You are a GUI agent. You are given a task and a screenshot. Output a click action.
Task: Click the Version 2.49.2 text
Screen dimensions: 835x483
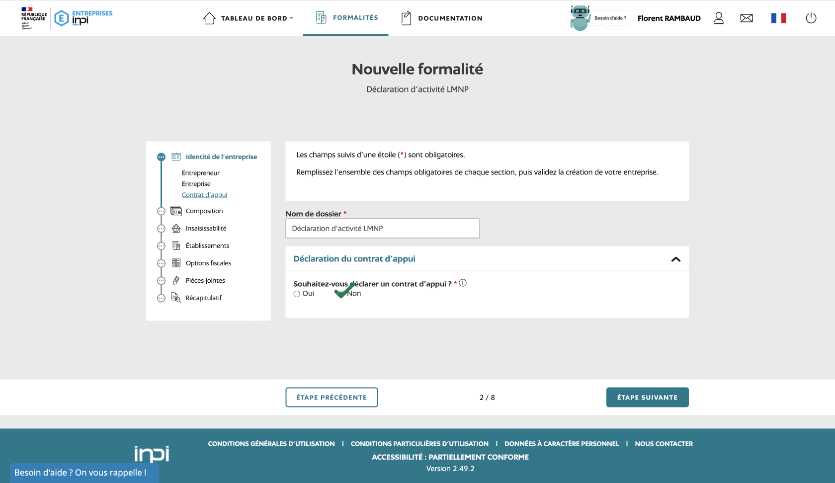click(x=450, y=469)
